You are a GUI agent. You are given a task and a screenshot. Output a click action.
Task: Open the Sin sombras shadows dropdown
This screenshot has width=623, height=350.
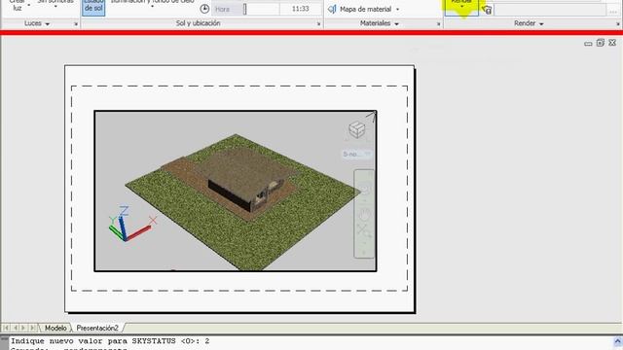pos(55,4)
